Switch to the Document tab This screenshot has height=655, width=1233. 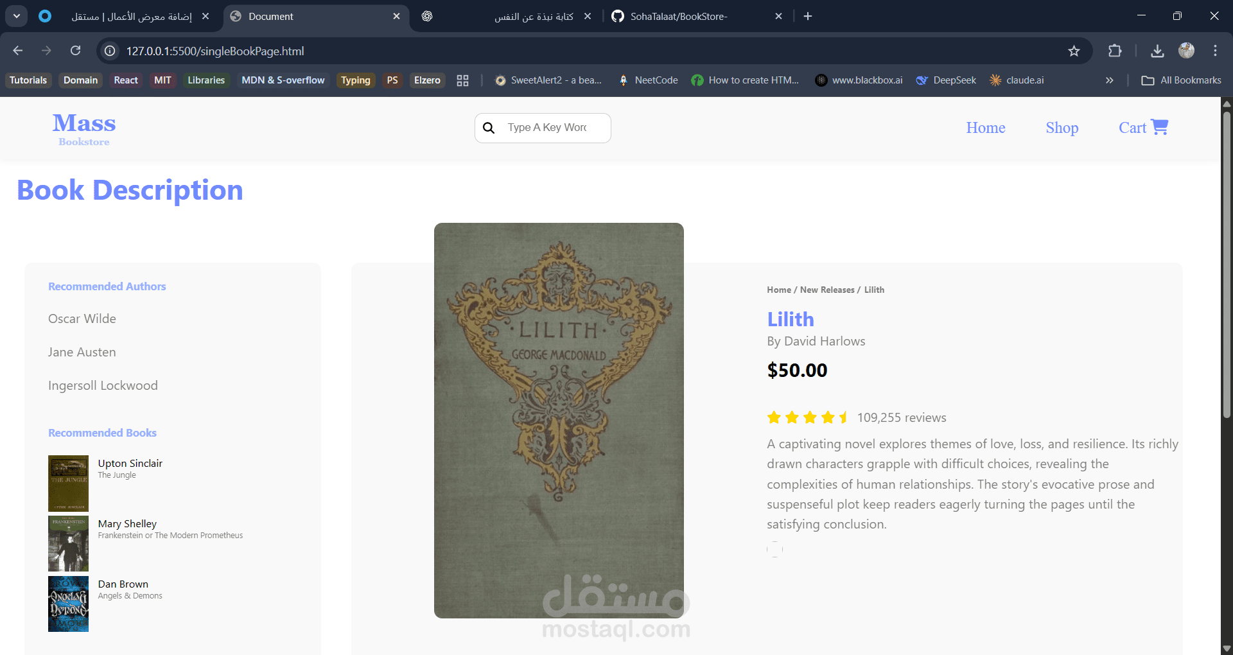tap(317, 16)
